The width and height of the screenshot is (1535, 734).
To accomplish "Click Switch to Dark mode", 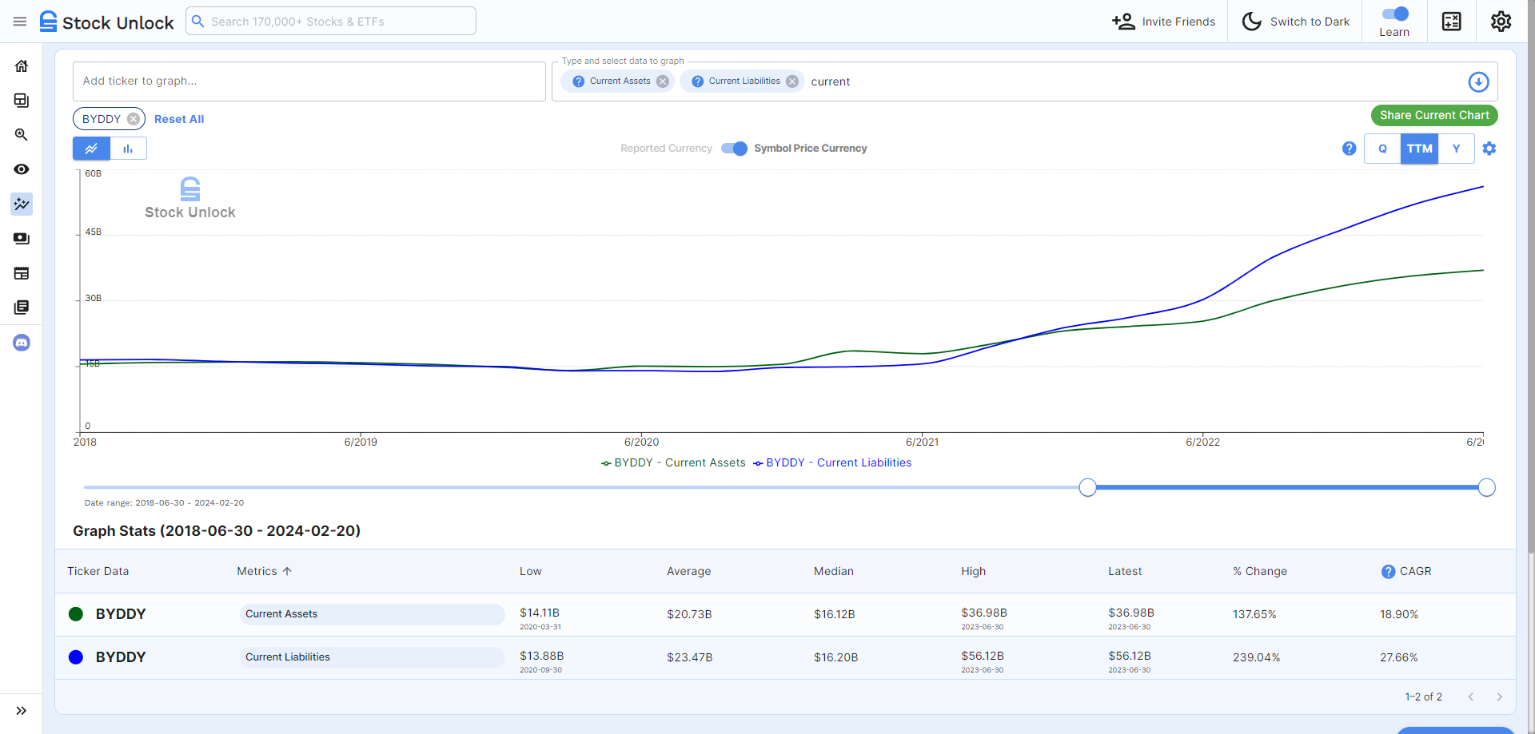I will coord(1295,22).
